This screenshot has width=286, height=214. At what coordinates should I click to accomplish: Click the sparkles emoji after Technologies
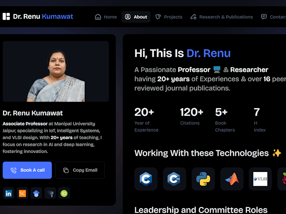click(x=277, y=153)
